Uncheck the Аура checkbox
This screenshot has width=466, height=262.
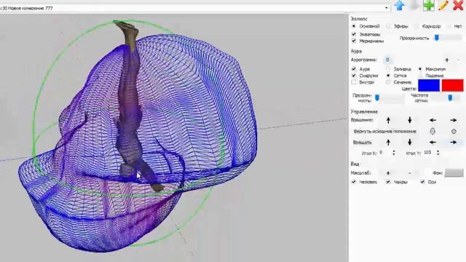point(354,69)
